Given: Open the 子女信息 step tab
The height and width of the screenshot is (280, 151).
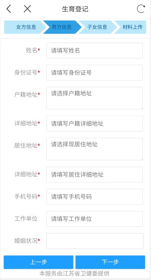Looking at the screenshot, I should [97, 27].
